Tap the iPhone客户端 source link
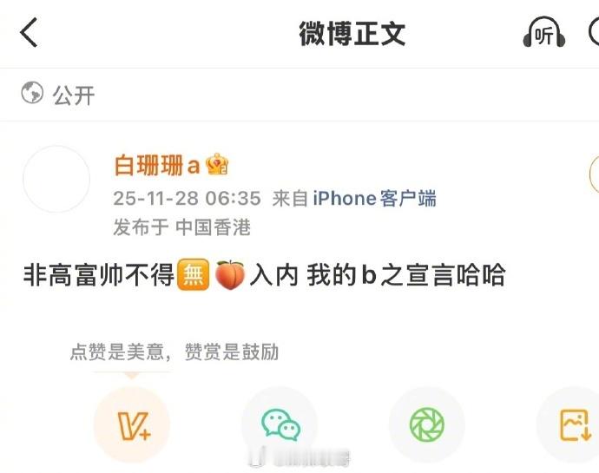 [374, 198]
